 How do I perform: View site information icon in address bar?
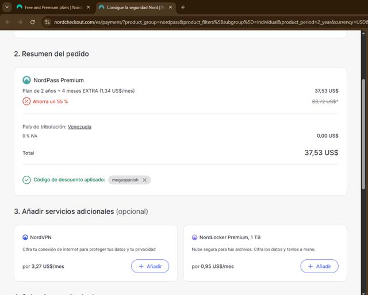(47, 22)
